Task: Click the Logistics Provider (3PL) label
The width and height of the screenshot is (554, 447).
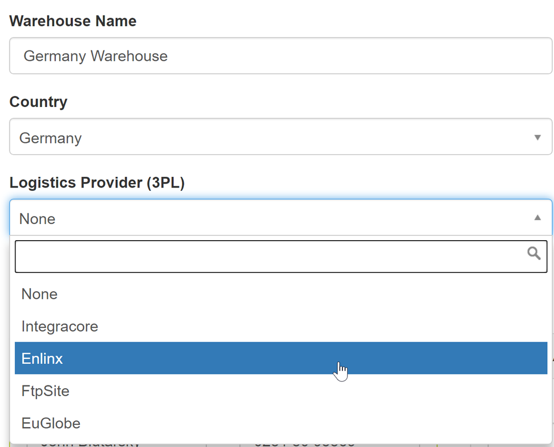Action: pos(97,183)
